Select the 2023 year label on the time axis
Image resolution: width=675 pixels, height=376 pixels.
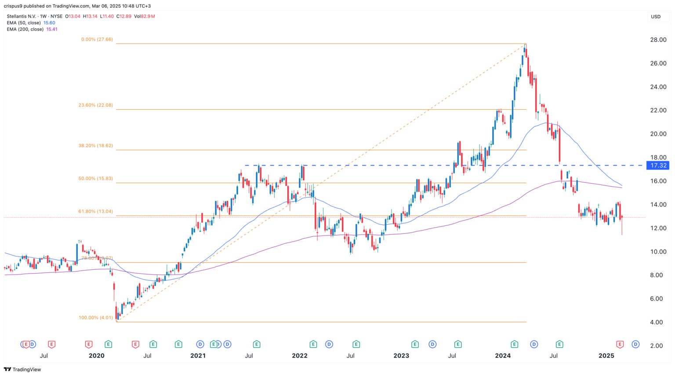point(400,356)
